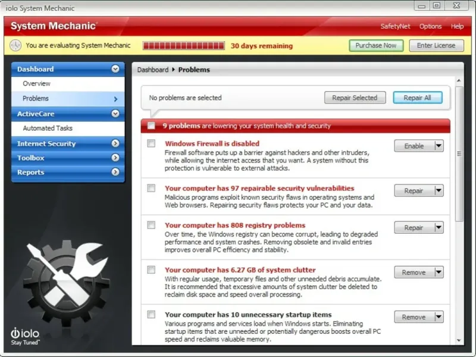The image size is (476, 357).
Task: Open dropdown arrow for startup items Remove
Action: tap(439, 317)
